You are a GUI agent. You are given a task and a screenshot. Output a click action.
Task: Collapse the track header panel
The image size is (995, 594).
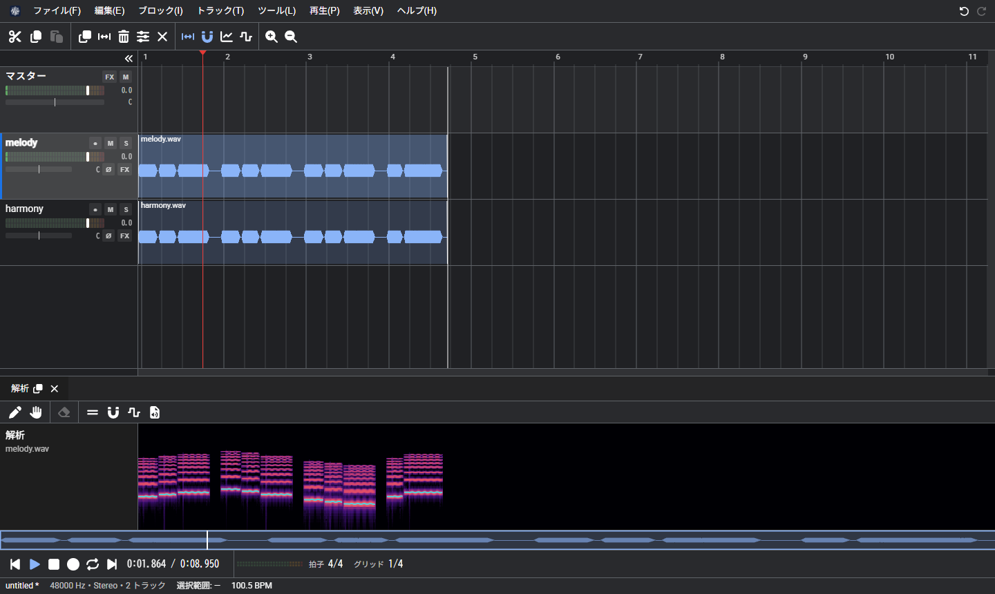[x=129, y=59]
